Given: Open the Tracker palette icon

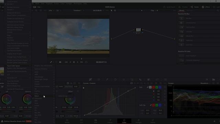Looking at the screenshot, I should [x=124, y=80].
